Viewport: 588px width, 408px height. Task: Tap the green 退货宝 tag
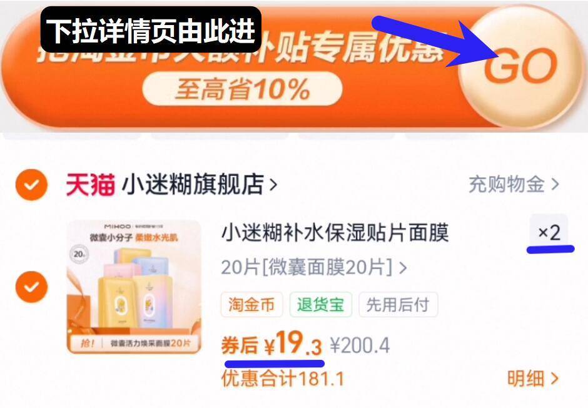pyautogui.click(x=321, y=305)
